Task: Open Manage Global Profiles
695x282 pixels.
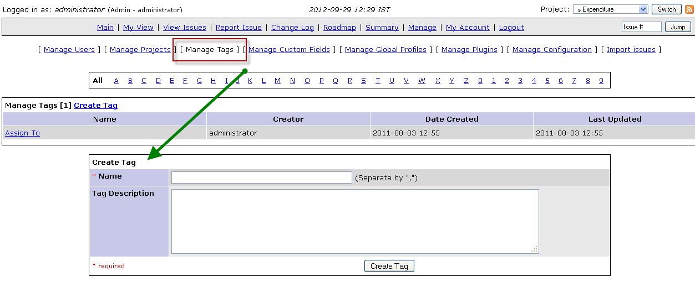Action: (x=385, y=50)
